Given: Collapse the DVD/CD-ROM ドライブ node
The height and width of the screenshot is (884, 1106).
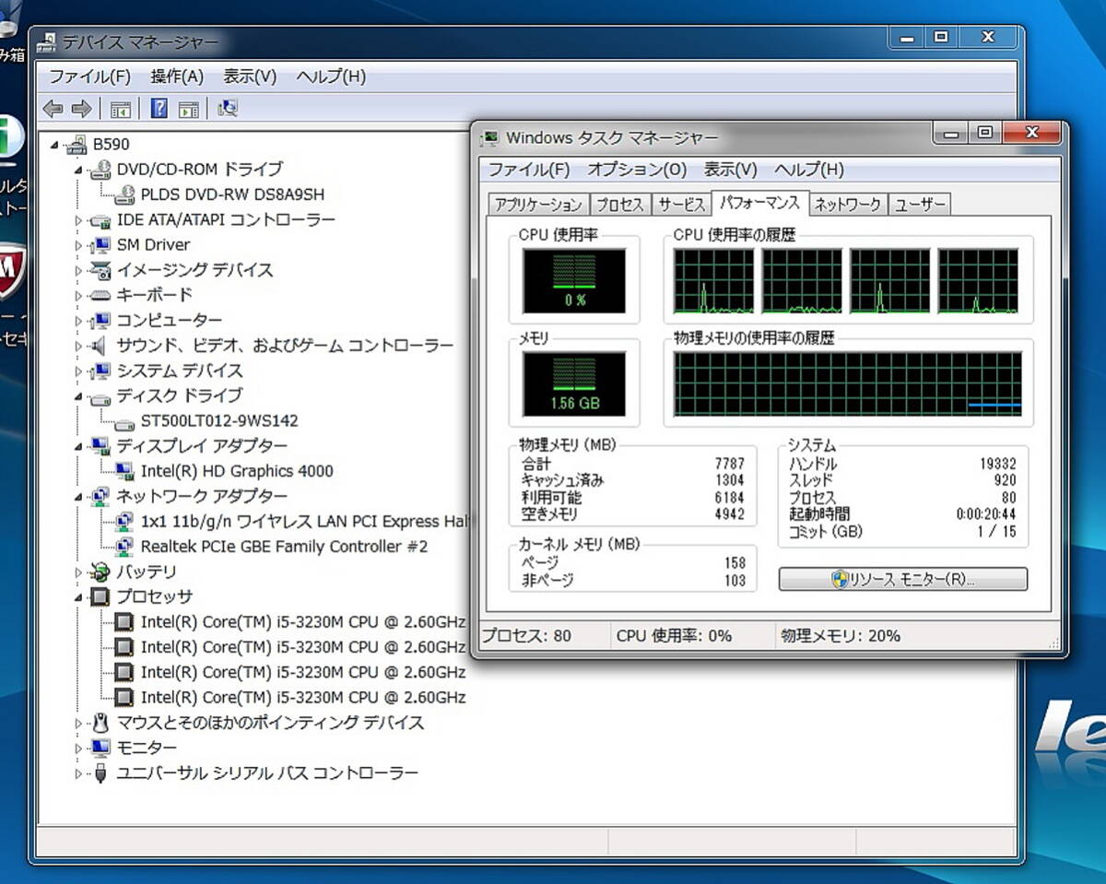Looking at the screenshot, I should click(79, 171).
